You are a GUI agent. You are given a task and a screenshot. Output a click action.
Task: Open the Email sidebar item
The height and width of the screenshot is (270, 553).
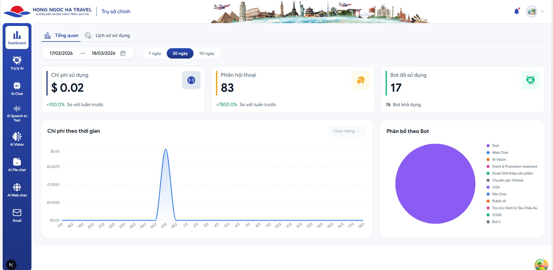[17, 215]
